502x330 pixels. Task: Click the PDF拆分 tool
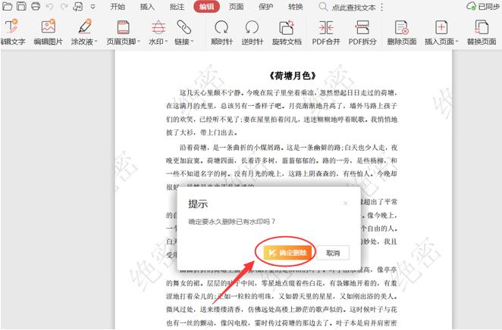362,33
